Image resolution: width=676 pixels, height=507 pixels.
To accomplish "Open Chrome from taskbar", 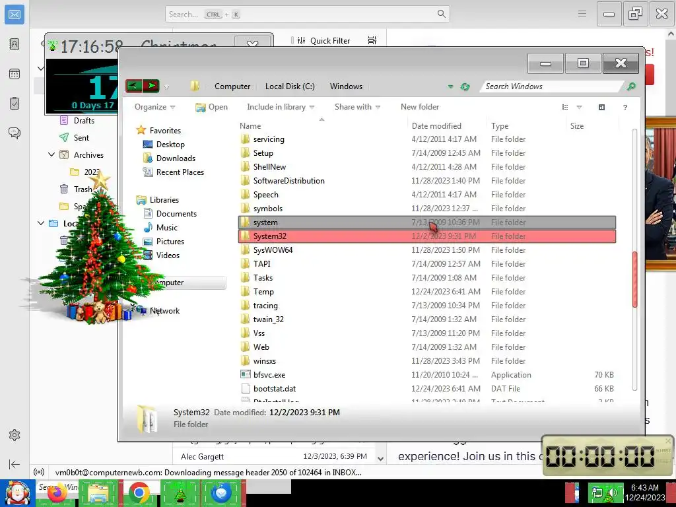I will click(x=139, y=492).
